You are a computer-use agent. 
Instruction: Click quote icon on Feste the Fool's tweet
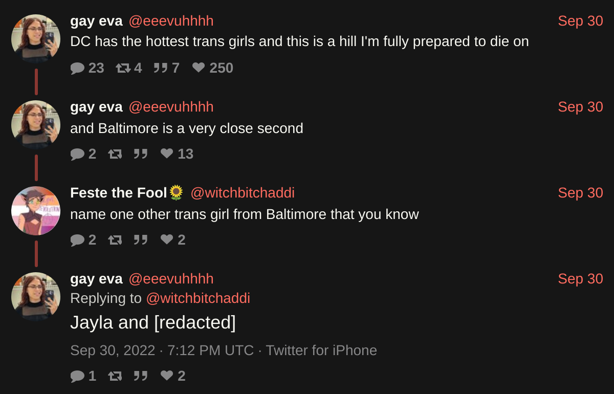point(141,240)
